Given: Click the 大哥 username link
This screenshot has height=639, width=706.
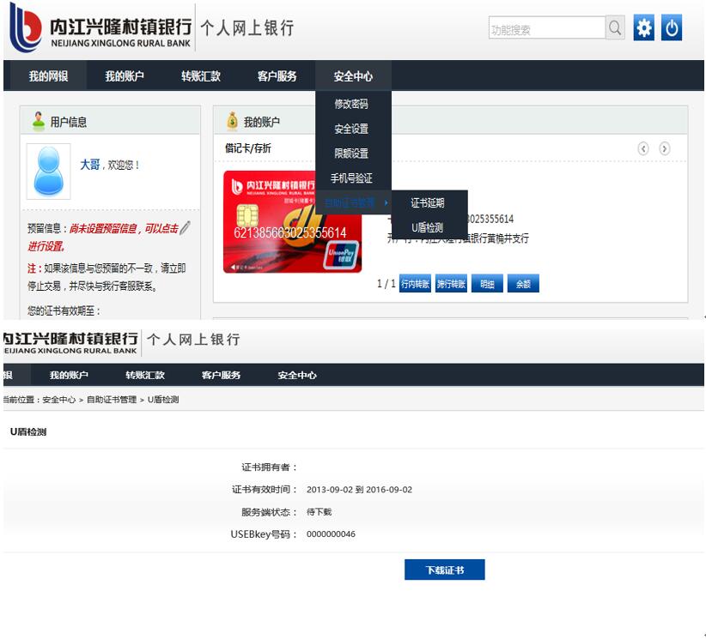Looking at the screenshot, I should [89, 165].
